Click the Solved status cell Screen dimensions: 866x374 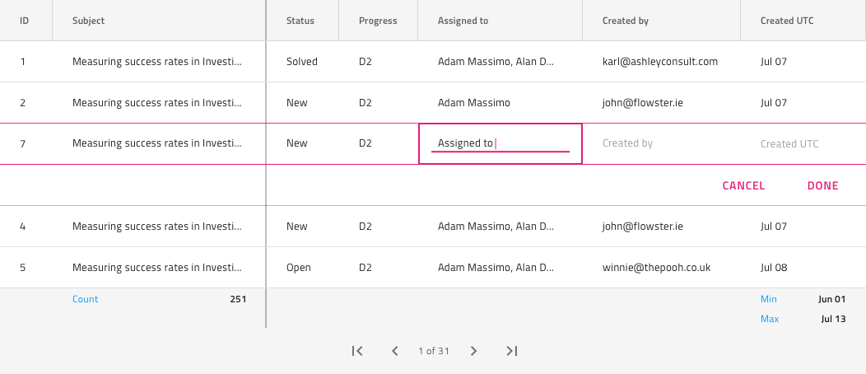[301, 62]
